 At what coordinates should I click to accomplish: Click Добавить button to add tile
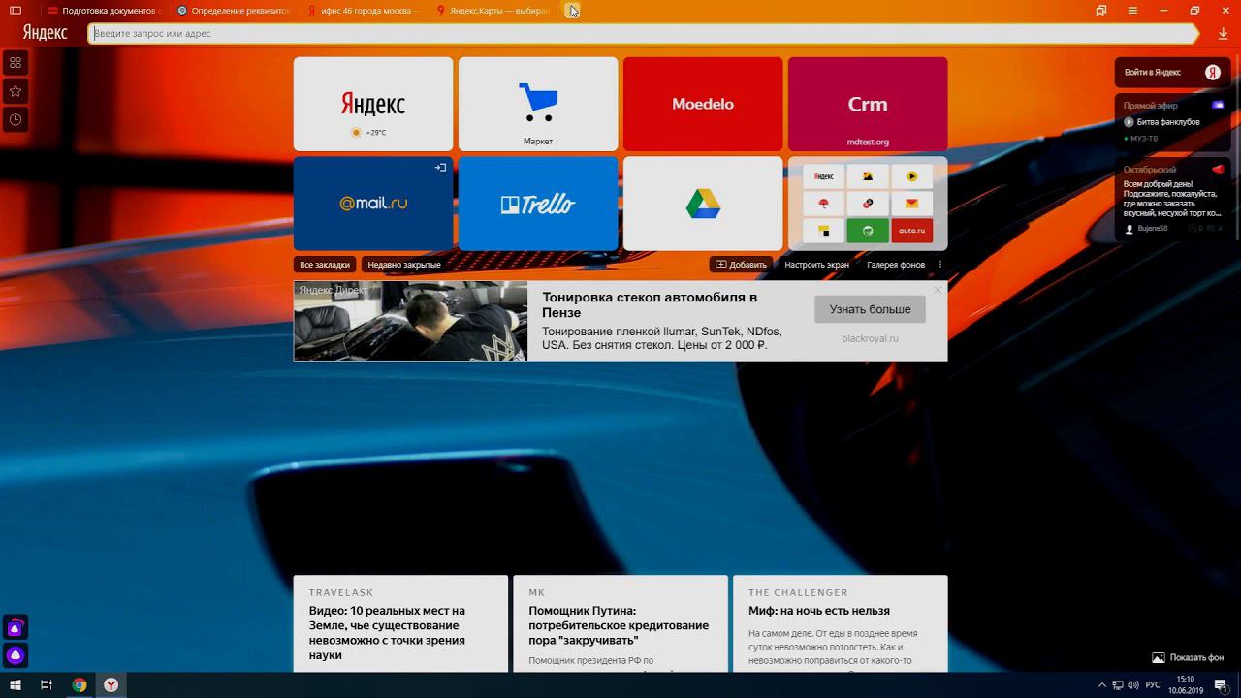pos(742,265)
